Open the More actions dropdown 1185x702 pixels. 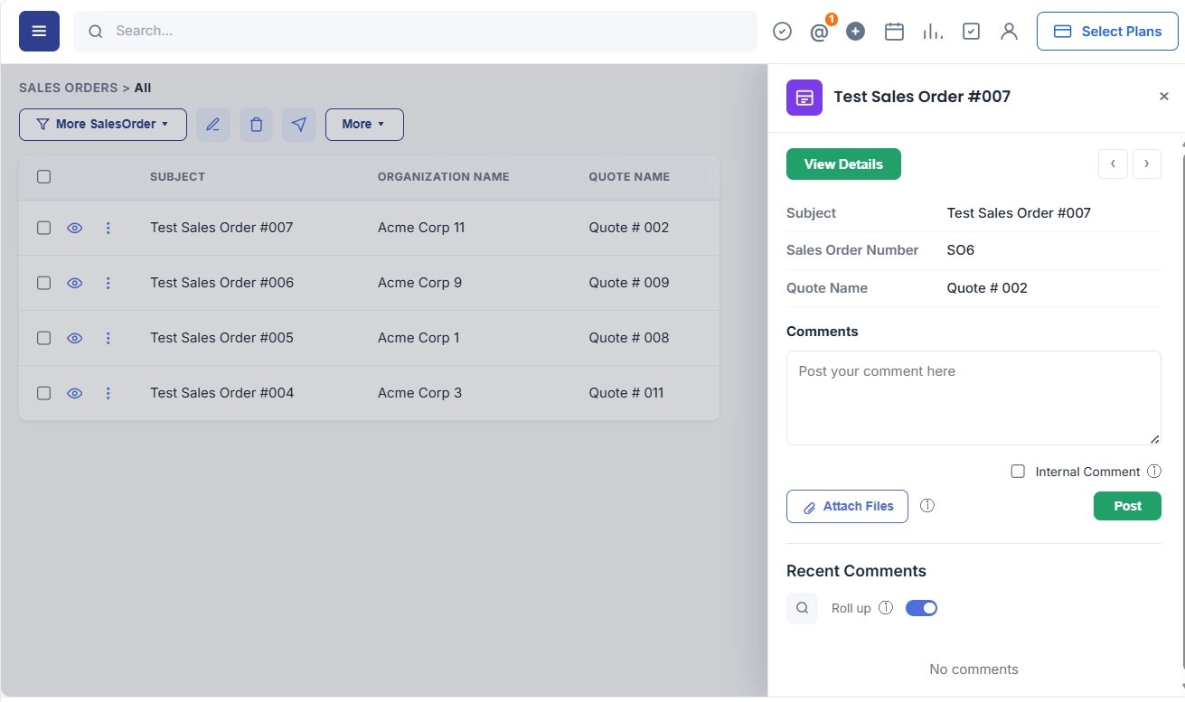(x=364, y=125)
